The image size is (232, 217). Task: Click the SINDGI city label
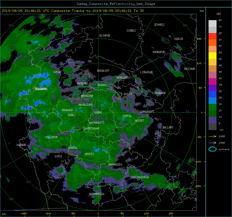click(x=131, y=31)
